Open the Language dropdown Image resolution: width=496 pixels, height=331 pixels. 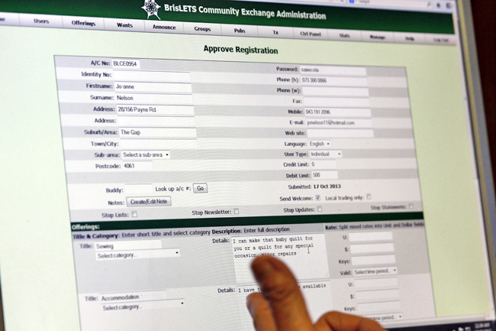coord(318,144)
